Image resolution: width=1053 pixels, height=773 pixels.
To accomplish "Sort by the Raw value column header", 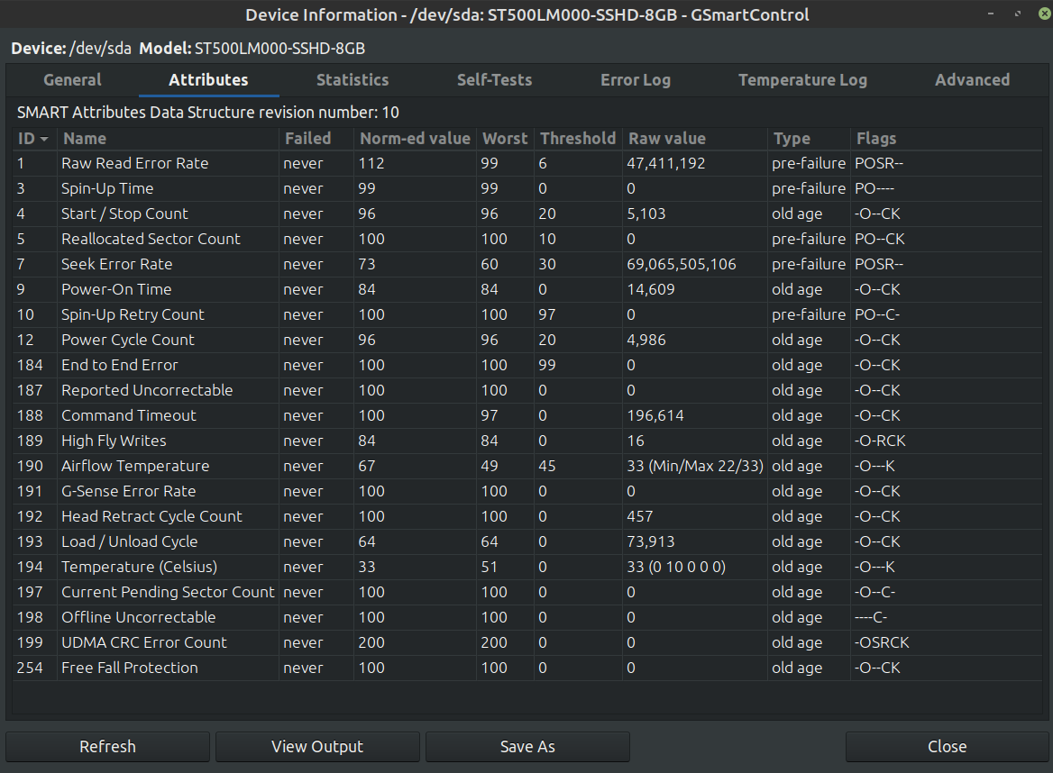I will 695,138.
